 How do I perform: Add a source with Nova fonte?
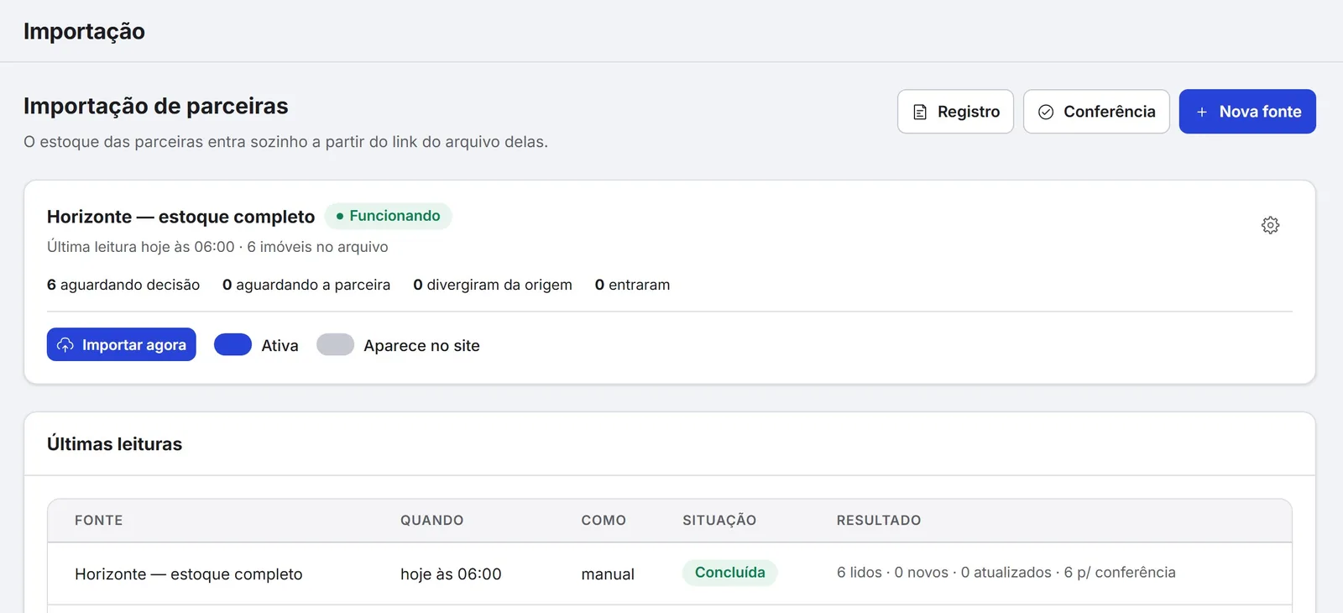(x=1247, y=112)
